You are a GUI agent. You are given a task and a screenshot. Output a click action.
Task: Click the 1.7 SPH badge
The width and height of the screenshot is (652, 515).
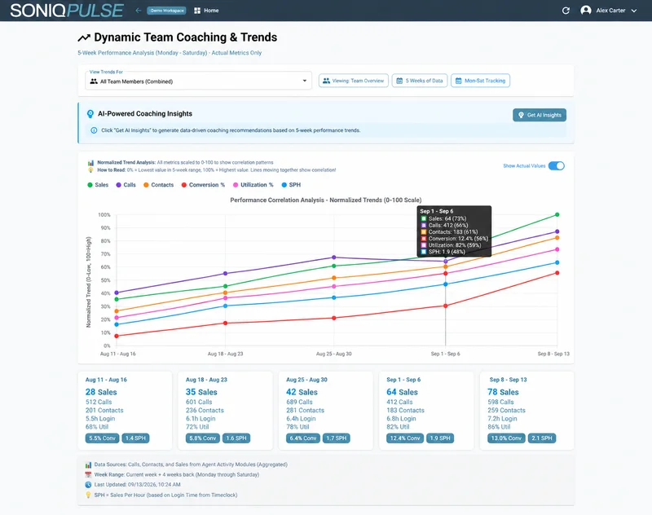tap(337, 438)
